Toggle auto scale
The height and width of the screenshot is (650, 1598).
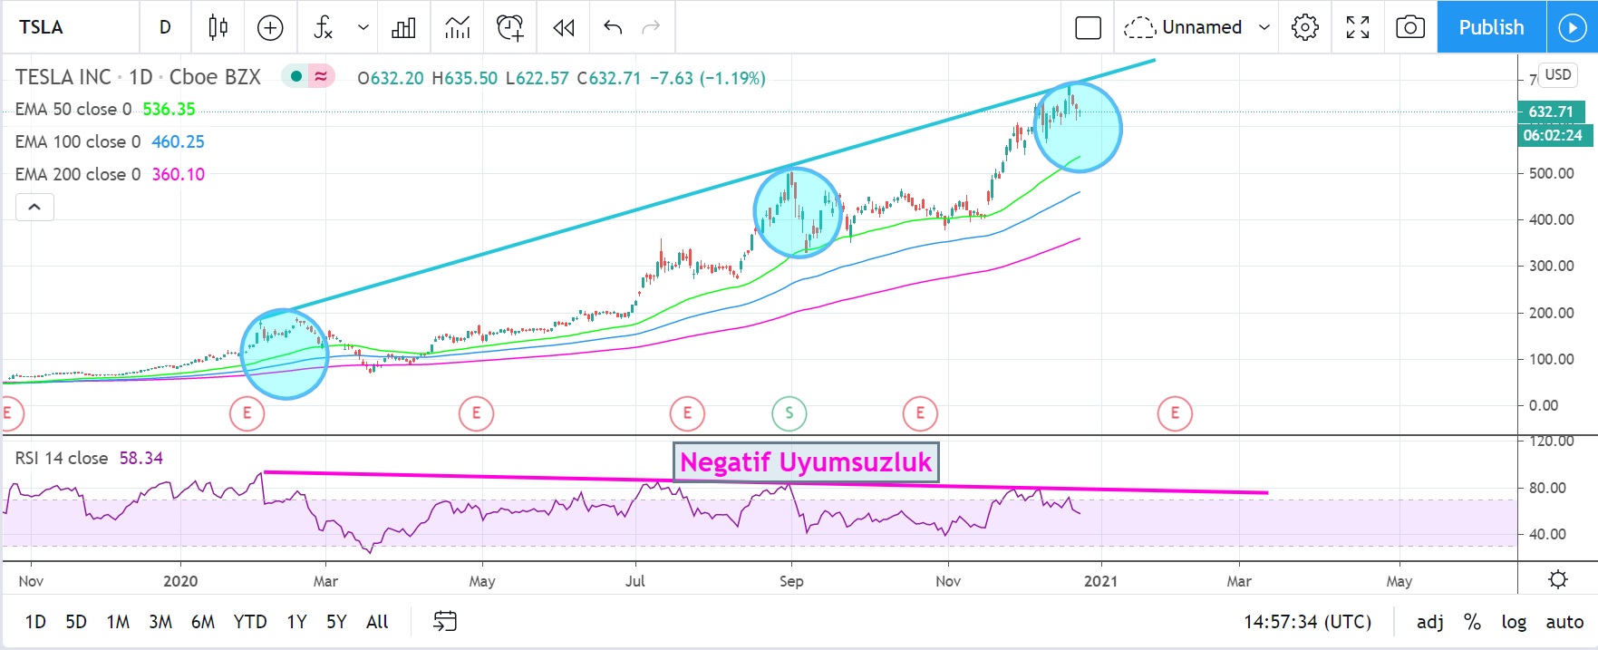tap(1564, 622)
